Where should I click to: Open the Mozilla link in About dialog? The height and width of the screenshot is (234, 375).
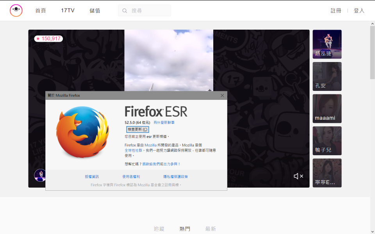tap(150, 145)
